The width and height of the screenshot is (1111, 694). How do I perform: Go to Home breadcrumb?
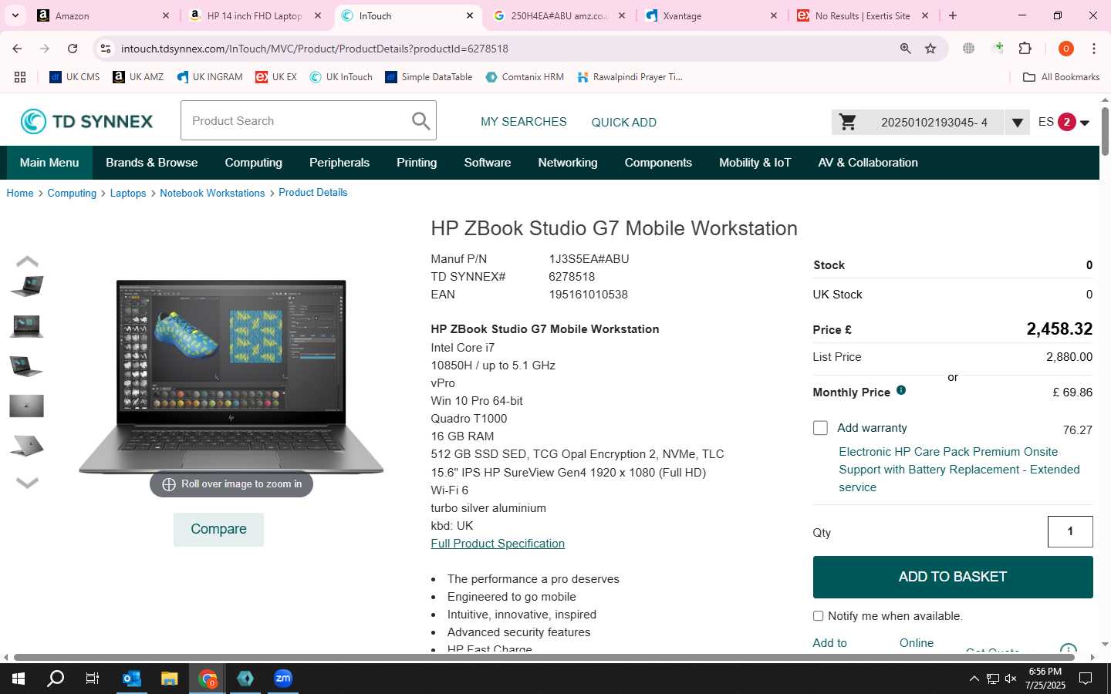[20, 194]
